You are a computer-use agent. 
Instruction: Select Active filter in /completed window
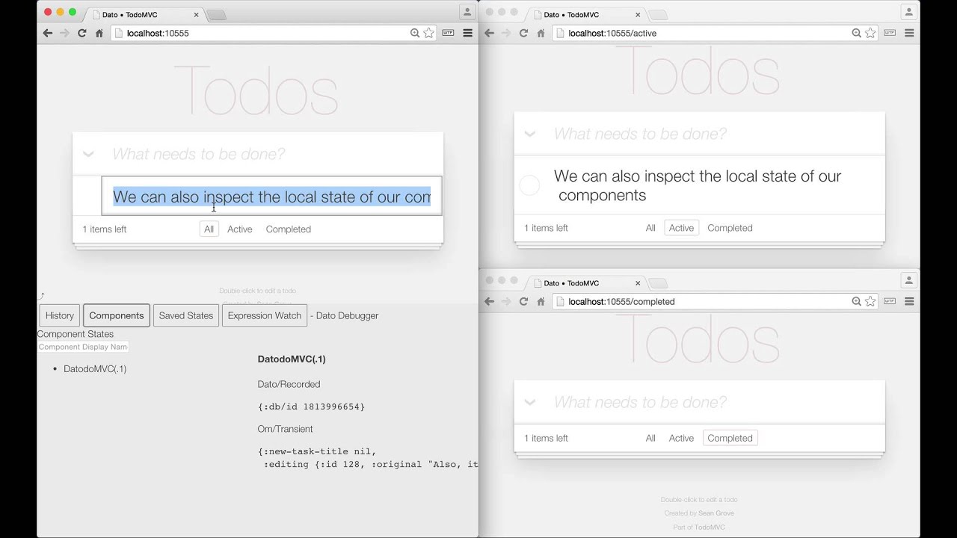pos(681,438)
